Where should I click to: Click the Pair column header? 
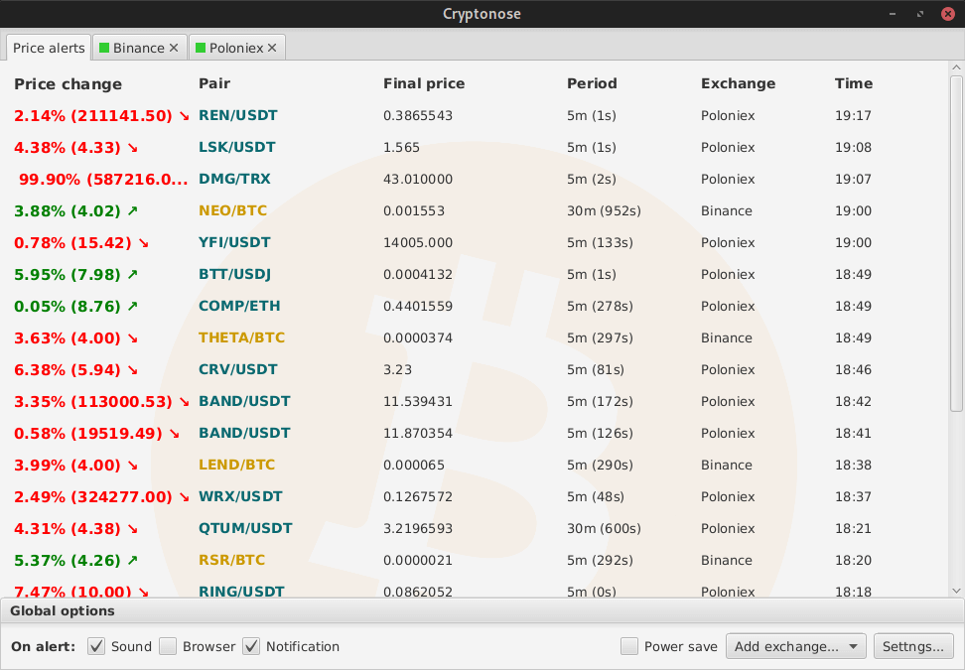point(214,83)
